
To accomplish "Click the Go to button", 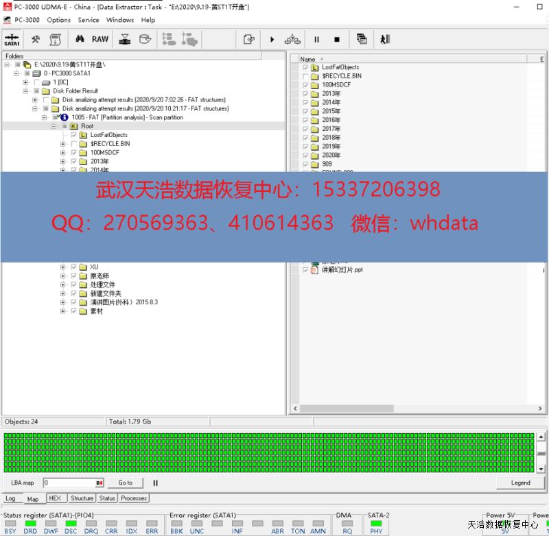I will pyautogui.click(x=125, y=483).
